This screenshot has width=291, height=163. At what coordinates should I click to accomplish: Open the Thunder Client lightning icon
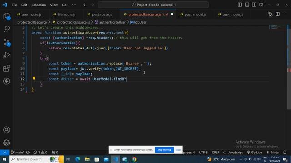tap(6, 81)
